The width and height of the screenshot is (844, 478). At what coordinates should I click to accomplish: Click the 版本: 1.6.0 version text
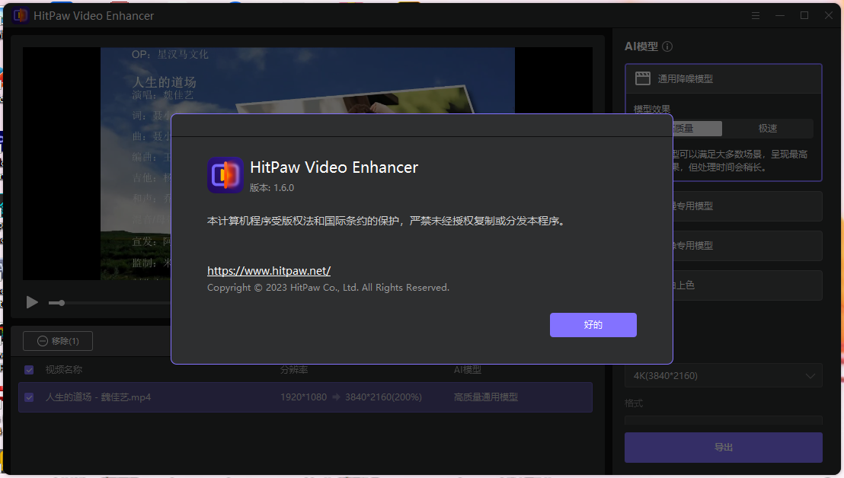coord(272,188)
